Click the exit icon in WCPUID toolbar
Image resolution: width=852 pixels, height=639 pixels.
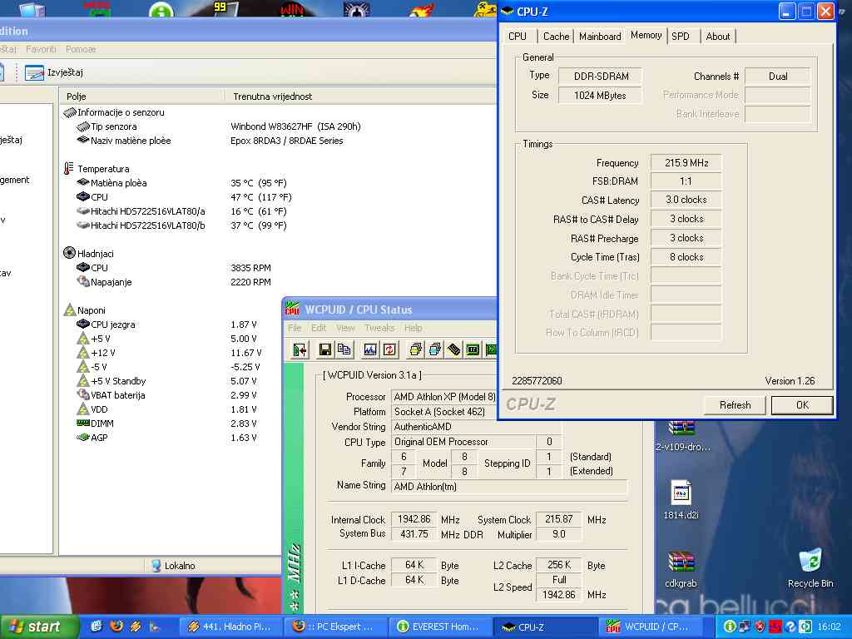[x=300, y=349]
